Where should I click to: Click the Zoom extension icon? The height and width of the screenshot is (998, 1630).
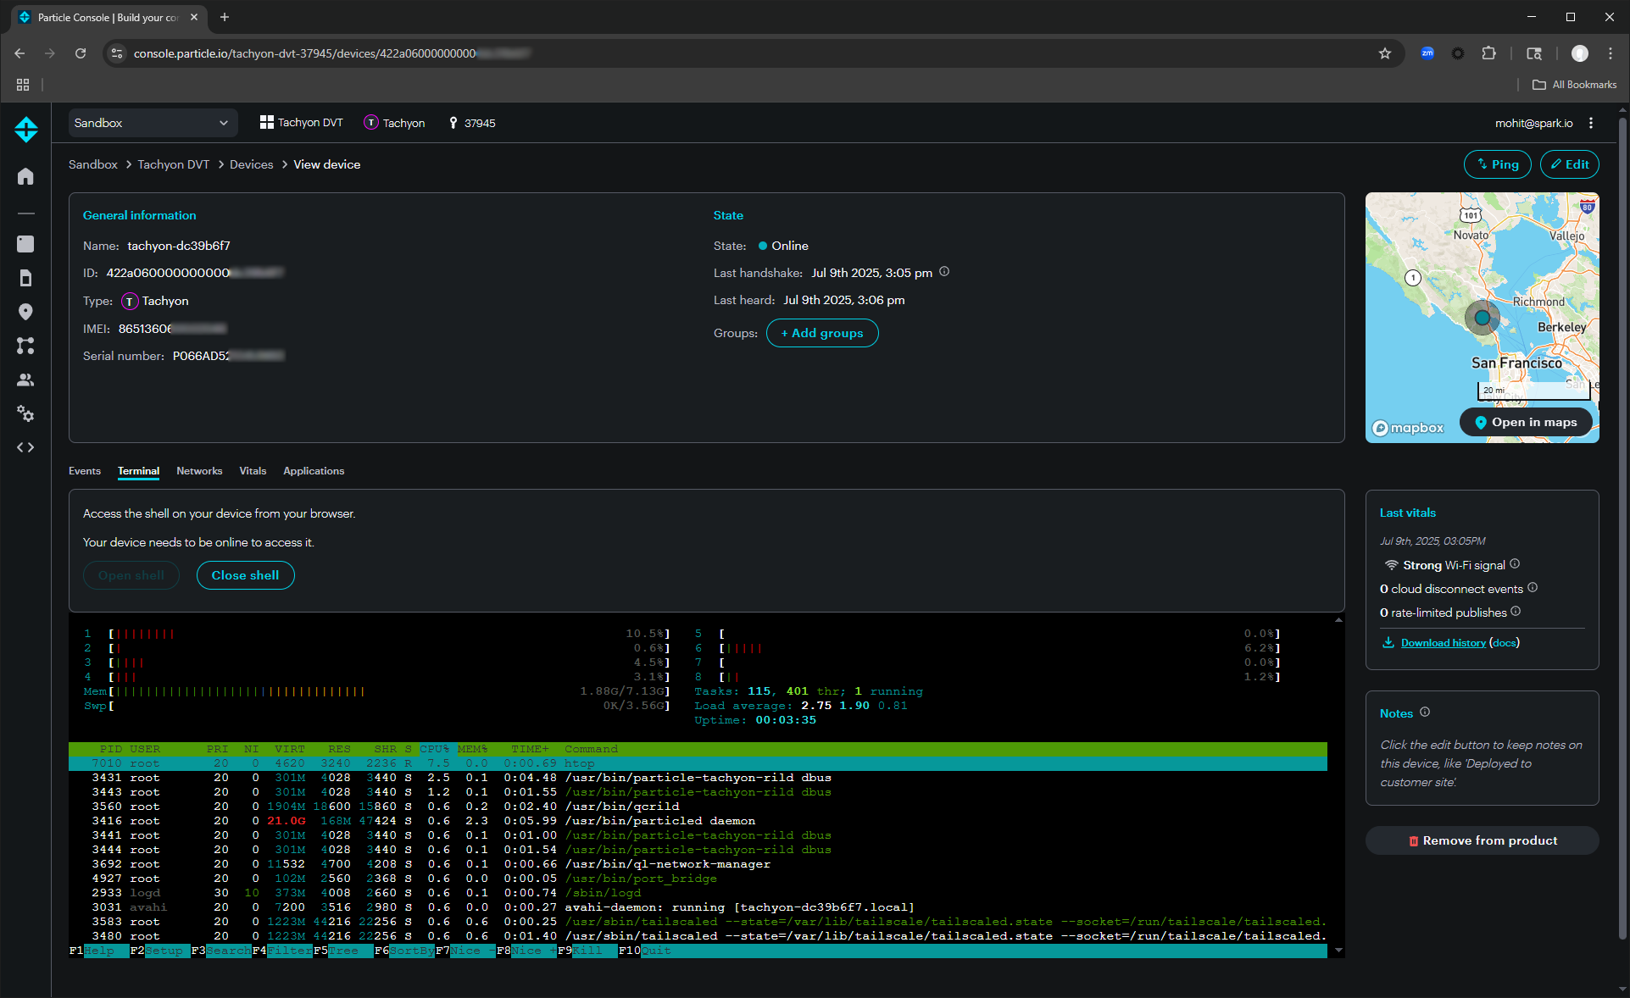(x=1427, y=53)
